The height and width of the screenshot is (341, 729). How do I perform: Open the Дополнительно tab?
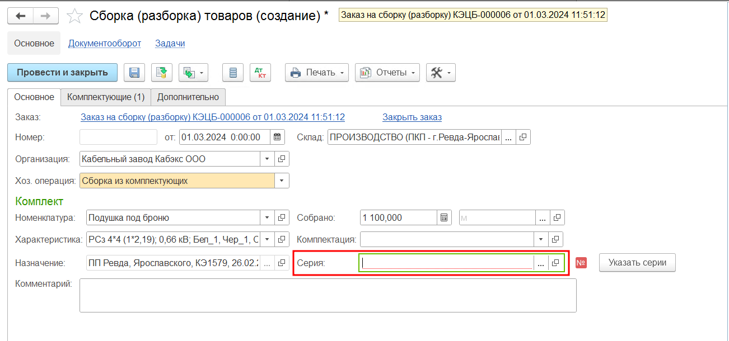click(x=188, y=97)
